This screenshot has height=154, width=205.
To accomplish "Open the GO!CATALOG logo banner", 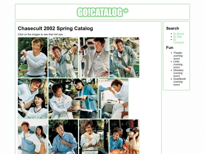I will (x=102, y=12).
